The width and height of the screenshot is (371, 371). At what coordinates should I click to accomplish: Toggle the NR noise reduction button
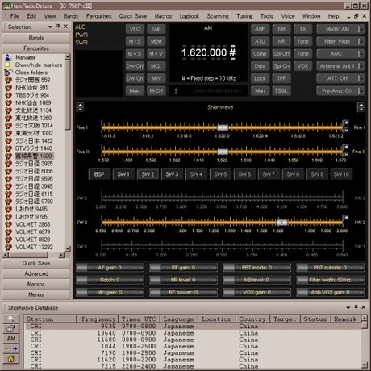281,41
